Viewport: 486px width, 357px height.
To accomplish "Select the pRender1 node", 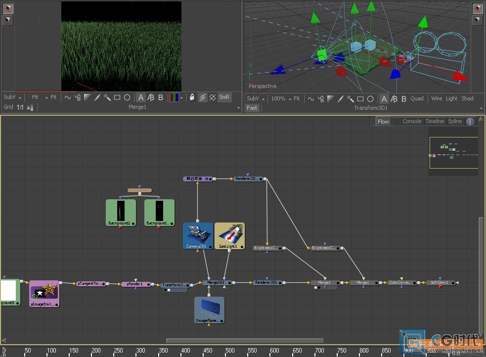I will (x=136, y=284).
